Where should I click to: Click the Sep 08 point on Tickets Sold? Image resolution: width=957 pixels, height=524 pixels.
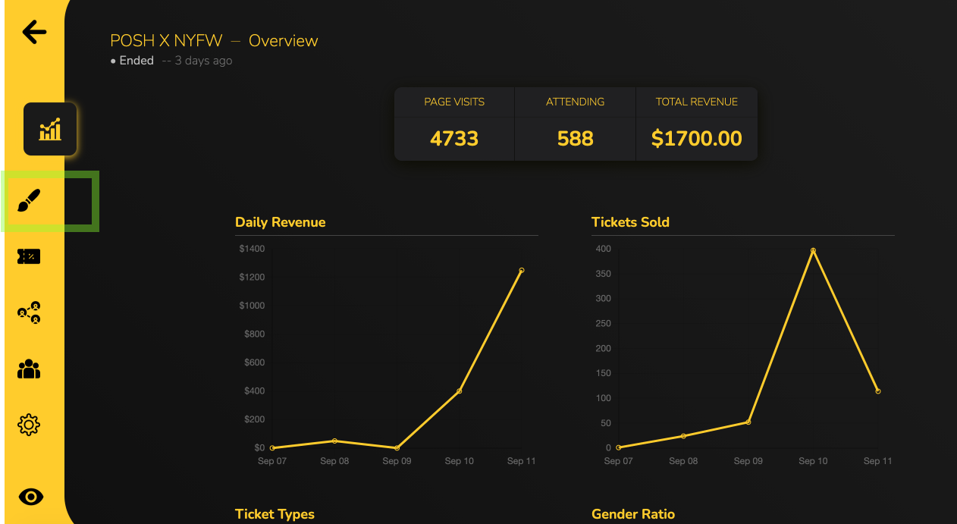pyautogui.click(x=683, y=436)
